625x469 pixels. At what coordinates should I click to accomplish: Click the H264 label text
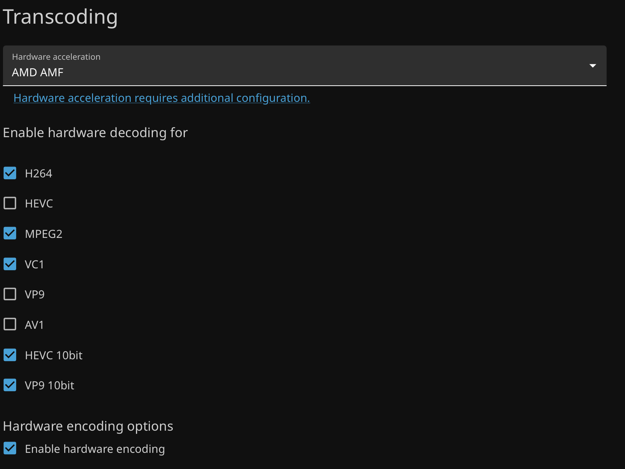pyautogui.click(x=38, y=174)
